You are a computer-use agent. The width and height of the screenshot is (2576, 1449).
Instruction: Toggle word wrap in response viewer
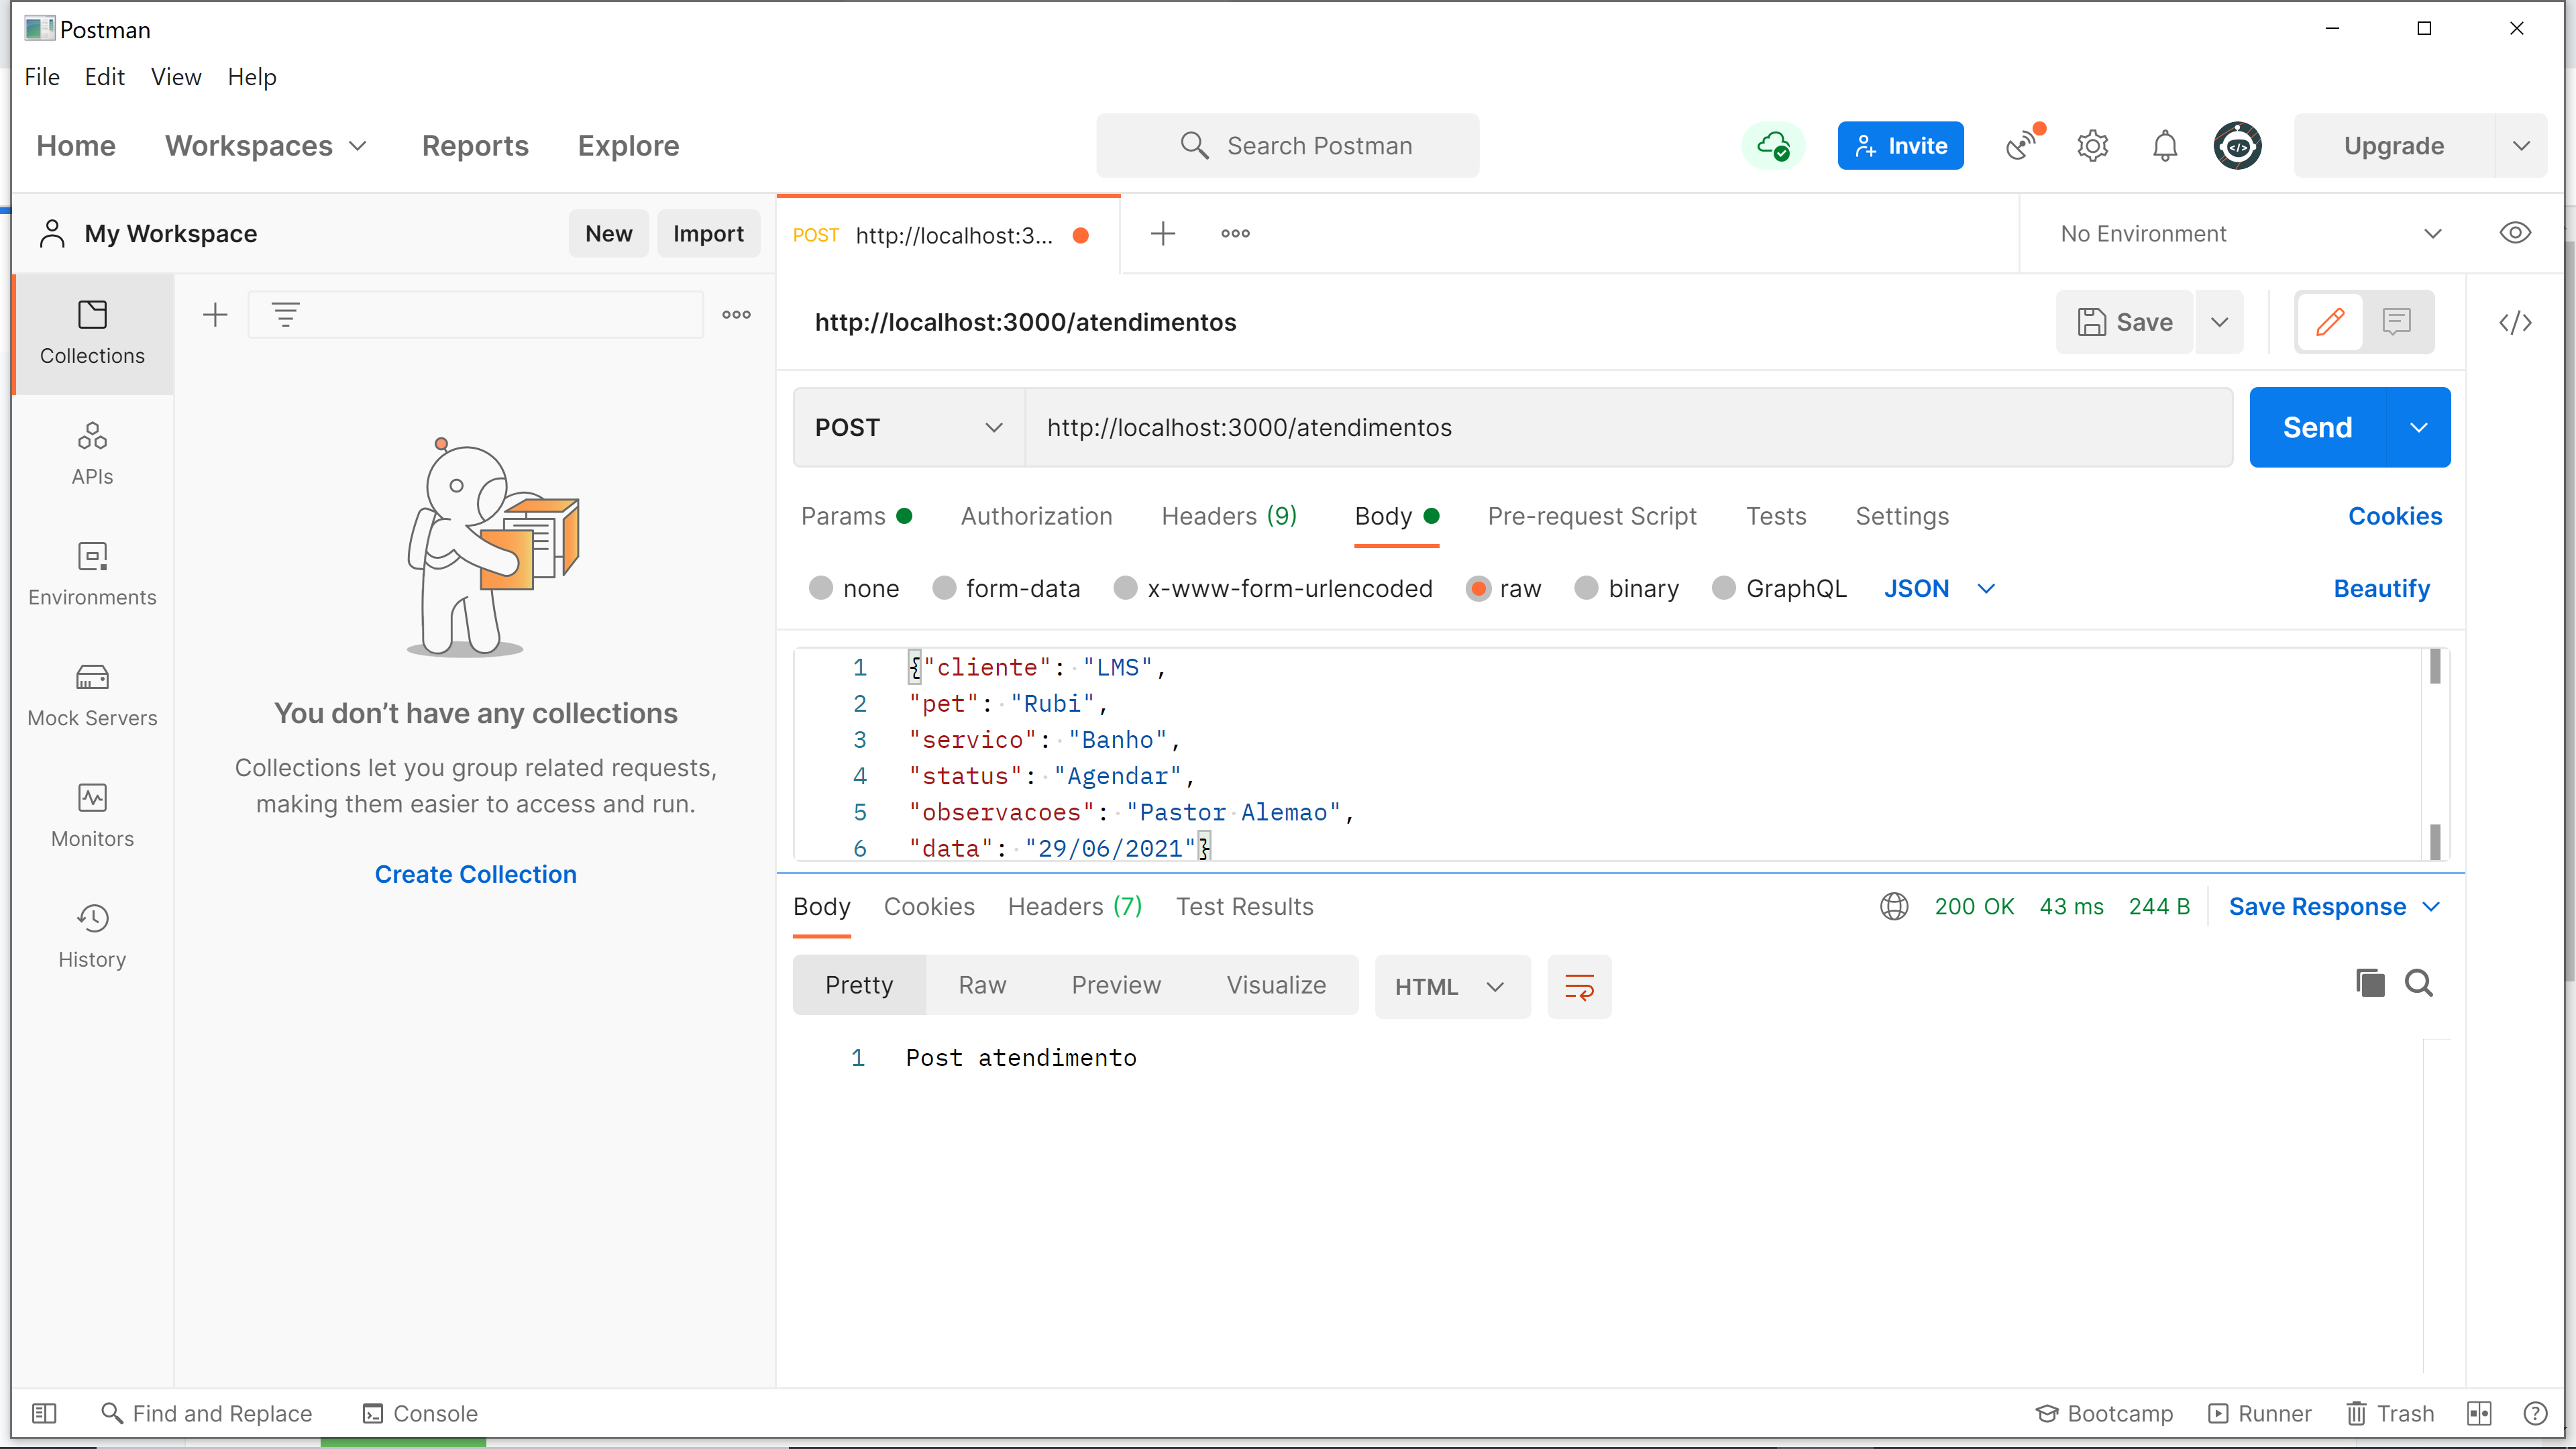point(1579,987)
